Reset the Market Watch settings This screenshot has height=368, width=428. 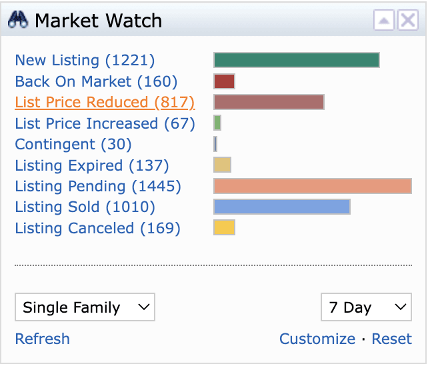coord(391,339)
